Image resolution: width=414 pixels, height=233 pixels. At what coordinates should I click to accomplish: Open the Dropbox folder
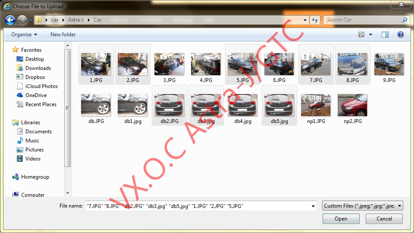(31, 77)
